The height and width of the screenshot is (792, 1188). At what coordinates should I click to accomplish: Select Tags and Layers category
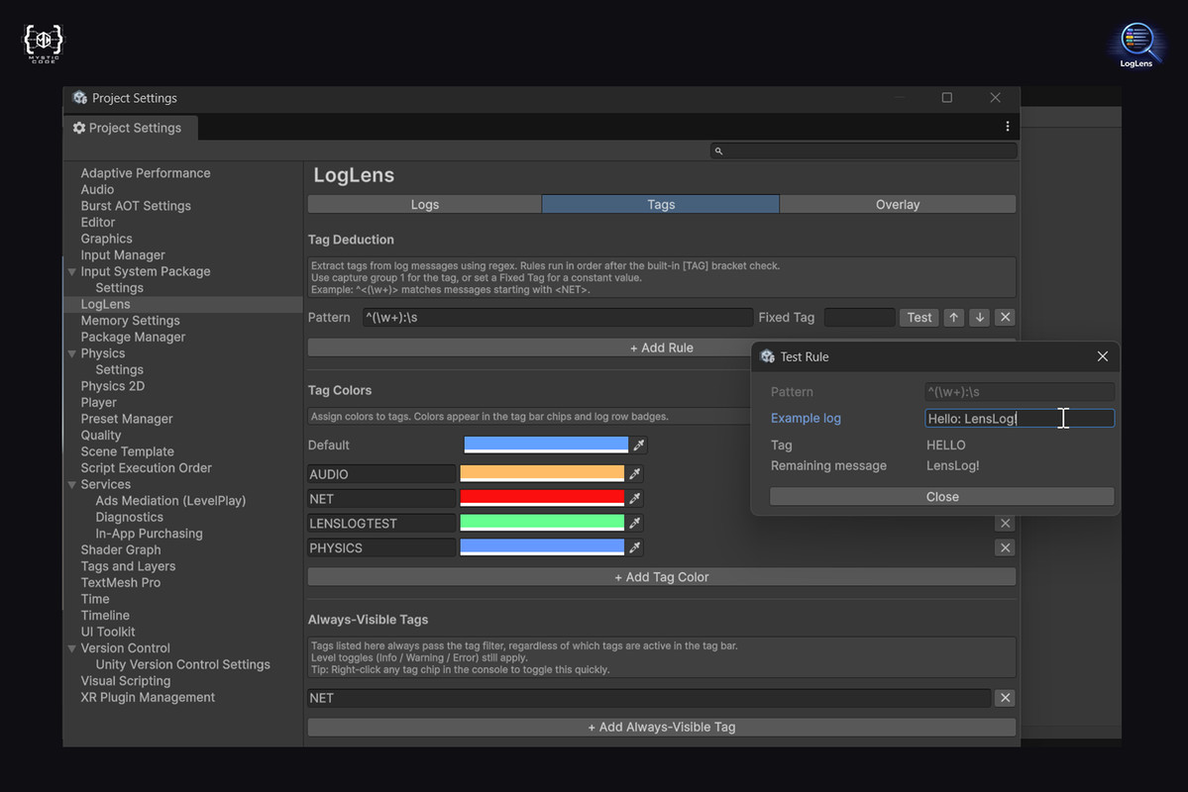[128, 566]
